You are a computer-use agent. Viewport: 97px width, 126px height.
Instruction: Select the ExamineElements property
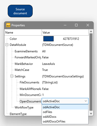[x=26, y=51]
